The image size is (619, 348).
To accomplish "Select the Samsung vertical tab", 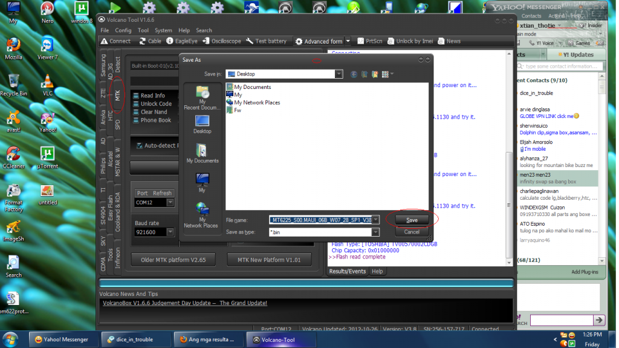I will (x=103, y=65).
